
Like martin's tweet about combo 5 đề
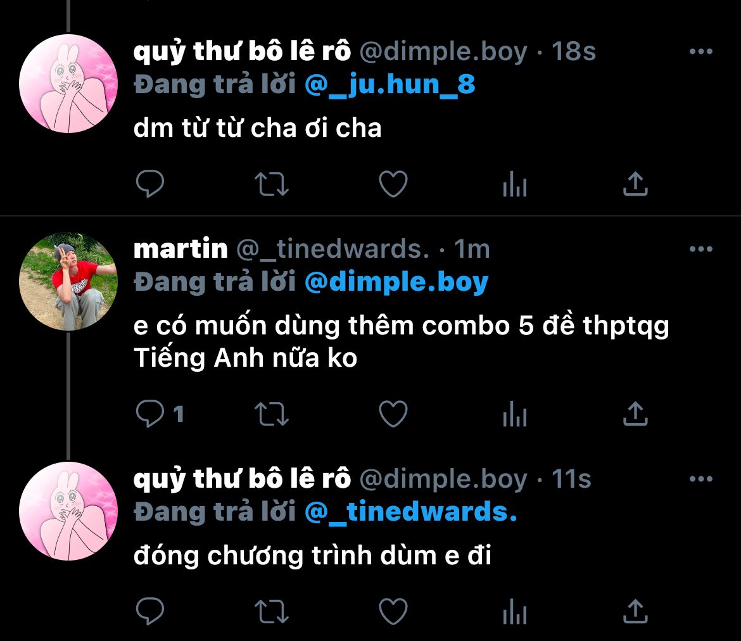pyautogui.click(x=393, y=414)
